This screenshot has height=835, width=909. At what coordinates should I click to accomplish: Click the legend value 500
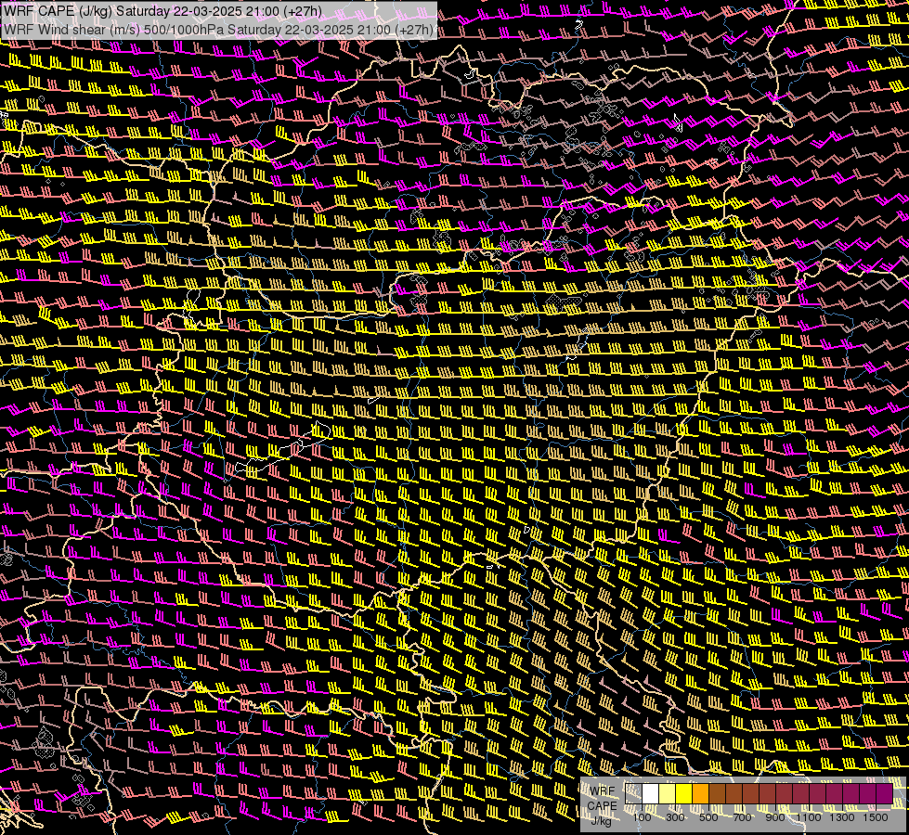pos(708,817)
